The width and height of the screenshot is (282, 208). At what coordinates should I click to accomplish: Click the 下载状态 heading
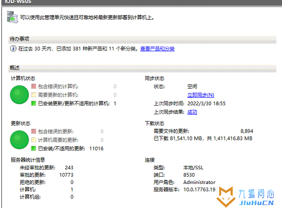tap(154, 124)
